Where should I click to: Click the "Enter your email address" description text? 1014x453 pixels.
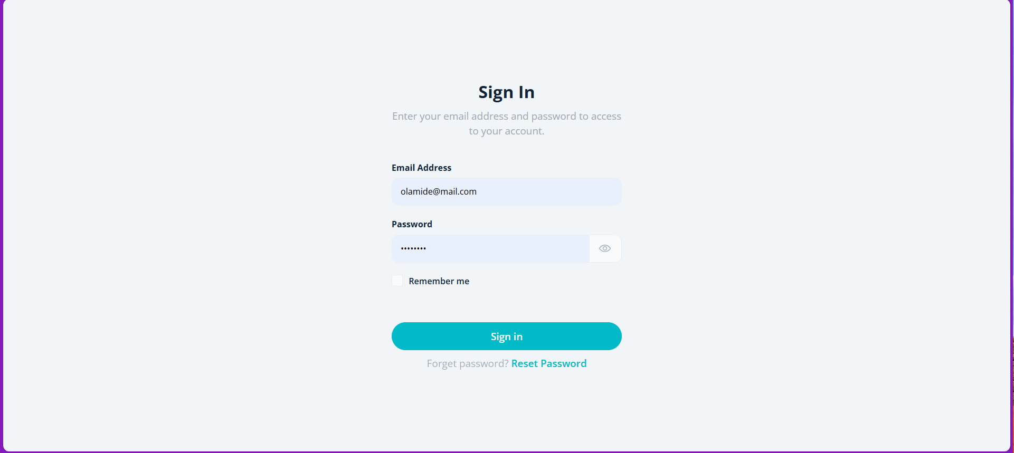(506, 117)
